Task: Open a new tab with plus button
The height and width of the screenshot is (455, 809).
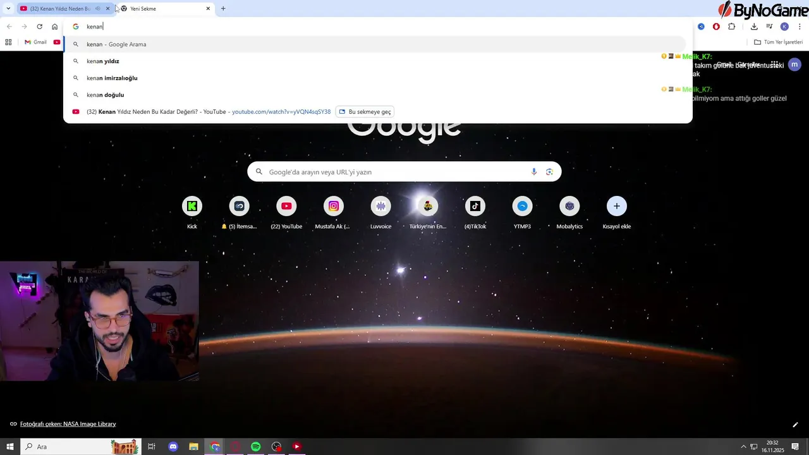Action: tap(223, 9)
